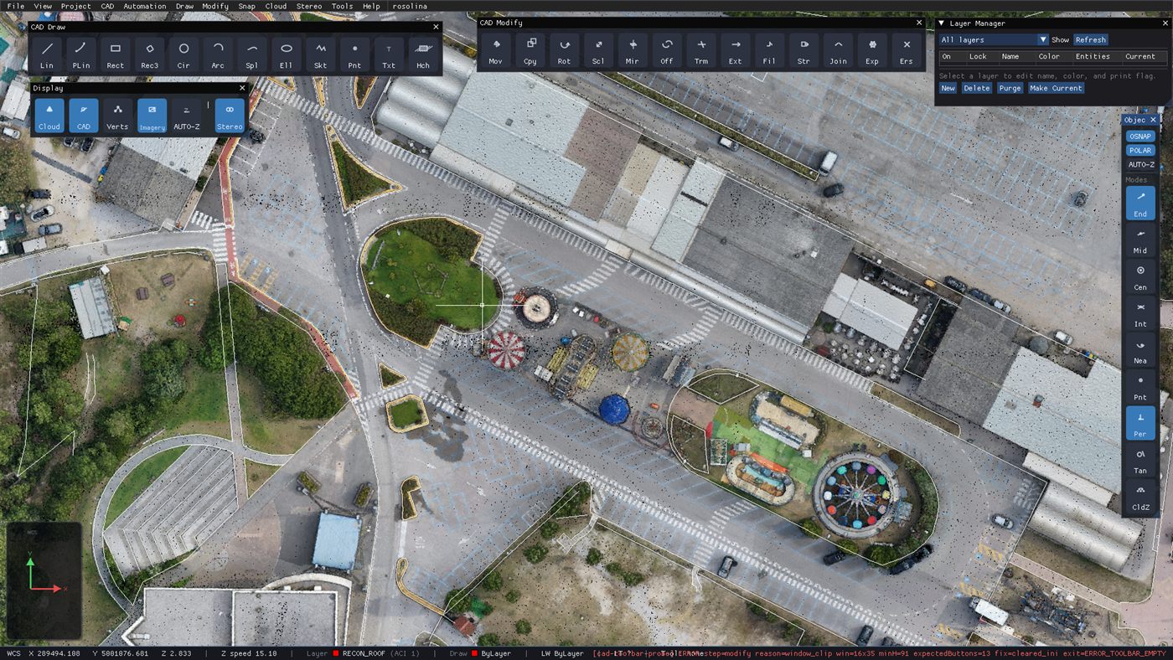Image resolution: width=1173 pixels, height=660 pixels.
Task: Select the Off offset tool
Action: click(667, 50)
